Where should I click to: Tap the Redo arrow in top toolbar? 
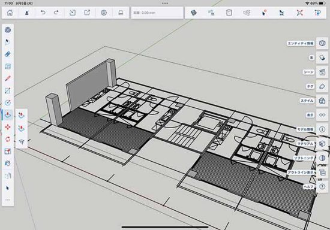coord(56,13)
